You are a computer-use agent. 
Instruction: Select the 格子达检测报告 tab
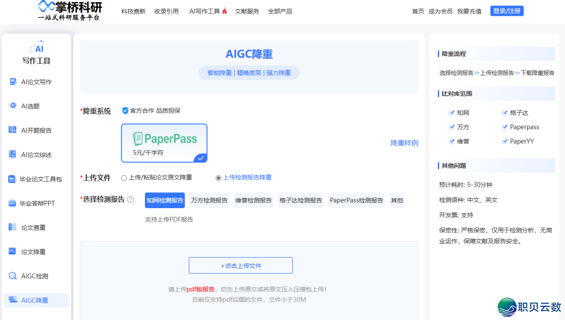(300, 200)
